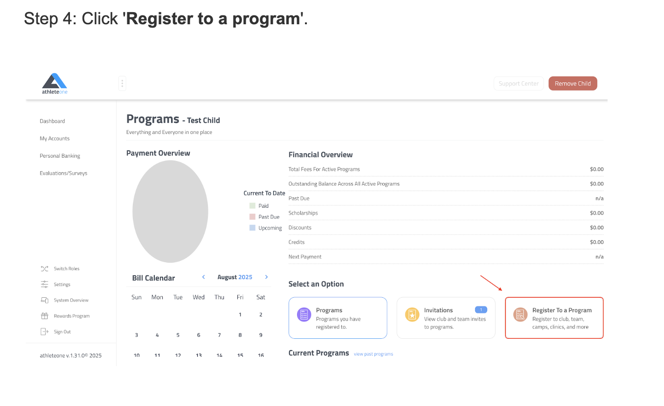
Task: Select August 8 in the Bill Calendar
Action: coord(240,335)
